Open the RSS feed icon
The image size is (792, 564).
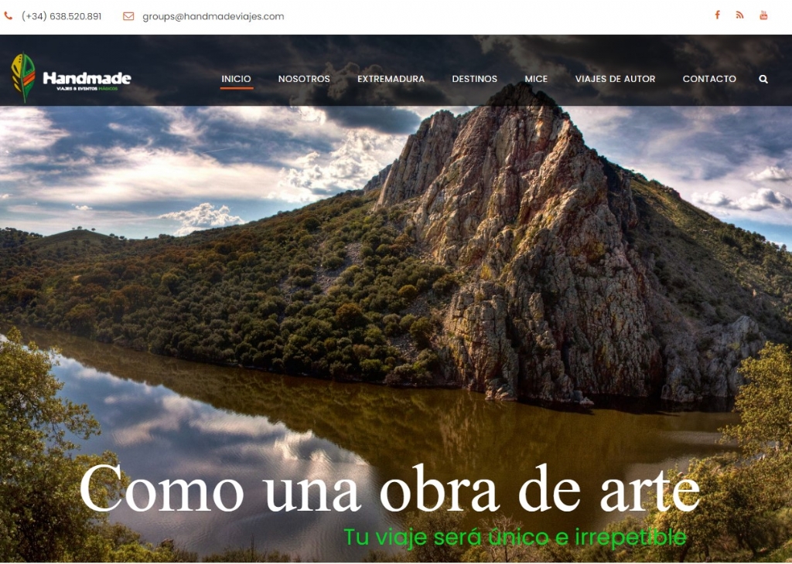[x=739, y=15]
